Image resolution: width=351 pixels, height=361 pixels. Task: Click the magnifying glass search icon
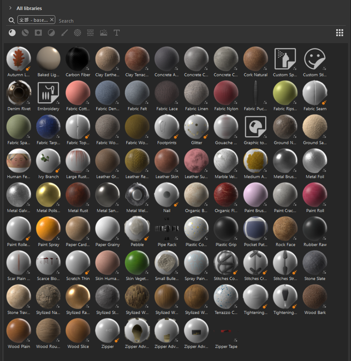click(x=12, y=20)
